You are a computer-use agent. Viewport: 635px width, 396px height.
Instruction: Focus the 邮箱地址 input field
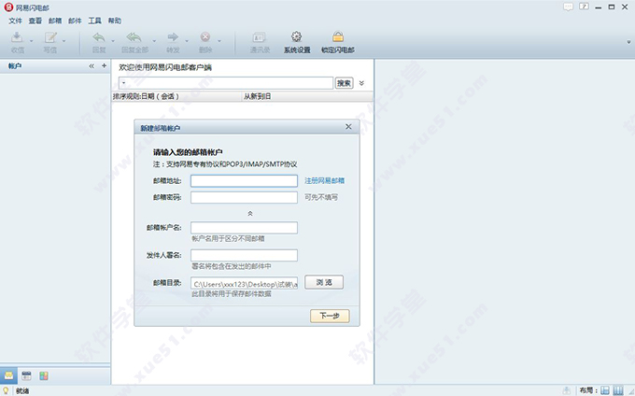(245, 180)
